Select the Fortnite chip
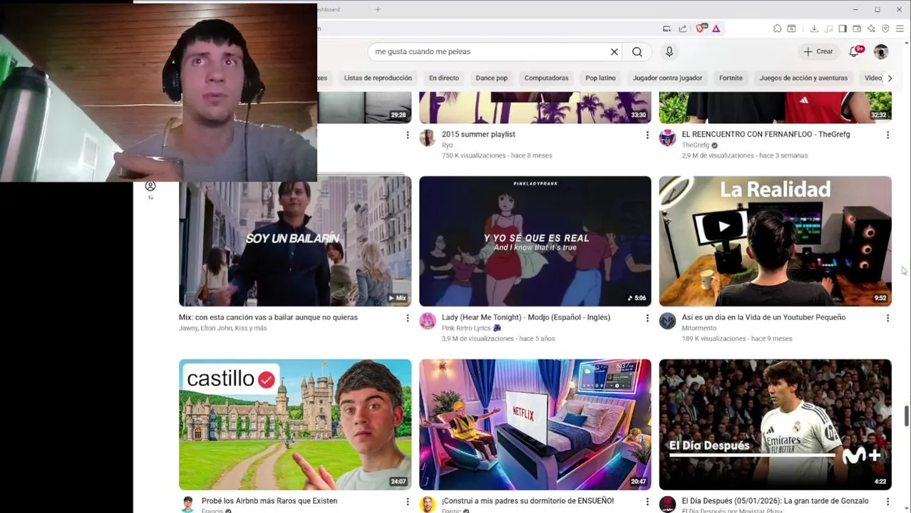 [x=731, y=78]
